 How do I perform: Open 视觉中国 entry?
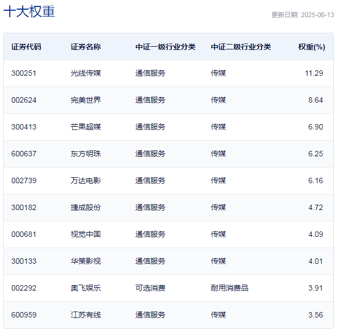coord(86,234)
